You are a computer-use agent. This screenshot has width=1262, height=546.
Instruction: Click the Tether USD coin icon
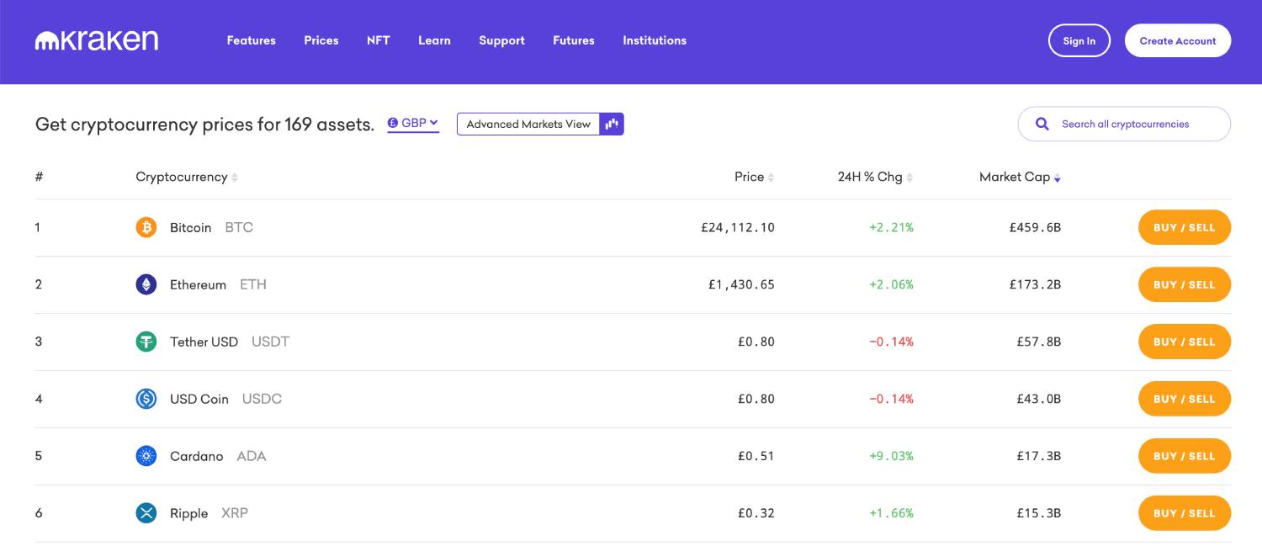coord(146,342)
